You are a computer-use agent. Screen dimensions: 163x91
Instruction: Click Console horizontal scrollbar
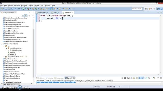point(98,84)
